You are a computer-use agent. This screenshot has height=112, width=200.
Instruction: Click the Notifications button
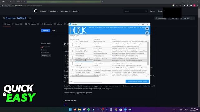click(x=161, y=18)
